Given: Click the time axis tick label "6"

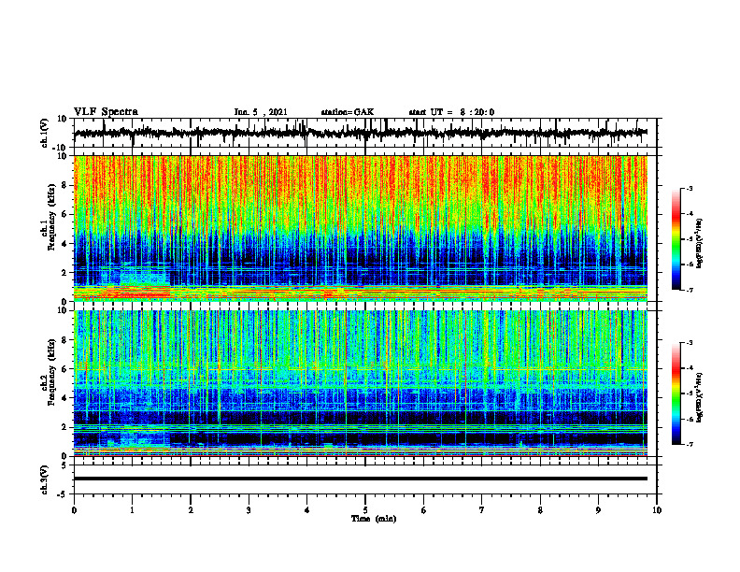Looking at the screenshot, I should 424,510.
